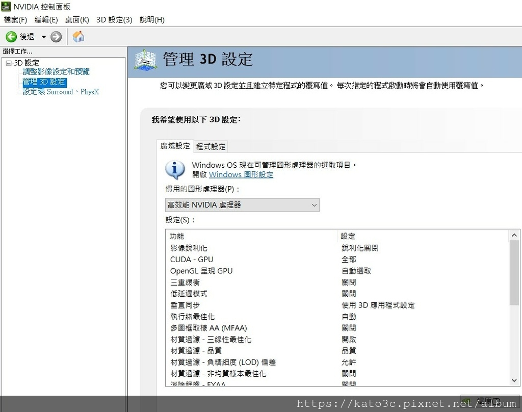Open the 編輯(E) menu
Viewport: 522px width, 412px height.
click(46, 20)
